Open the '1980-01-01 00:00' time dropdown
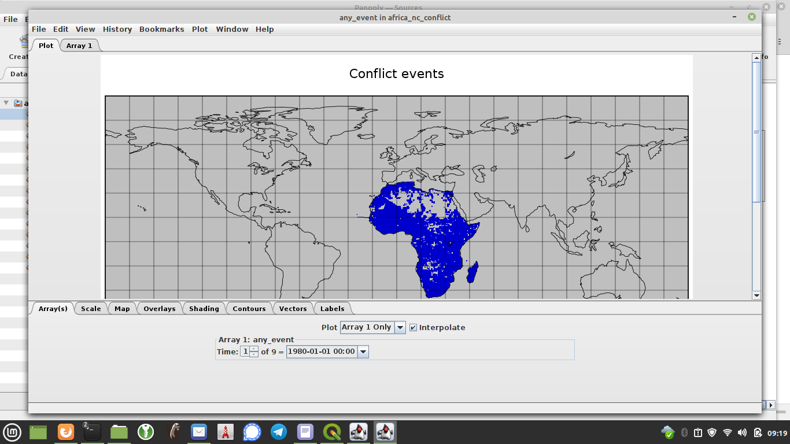 point(363,351)
